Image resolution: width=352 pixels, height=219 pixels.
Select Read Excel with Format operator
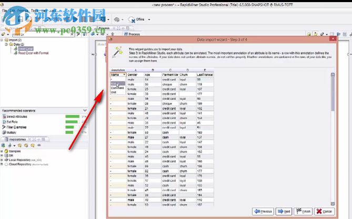33,53
